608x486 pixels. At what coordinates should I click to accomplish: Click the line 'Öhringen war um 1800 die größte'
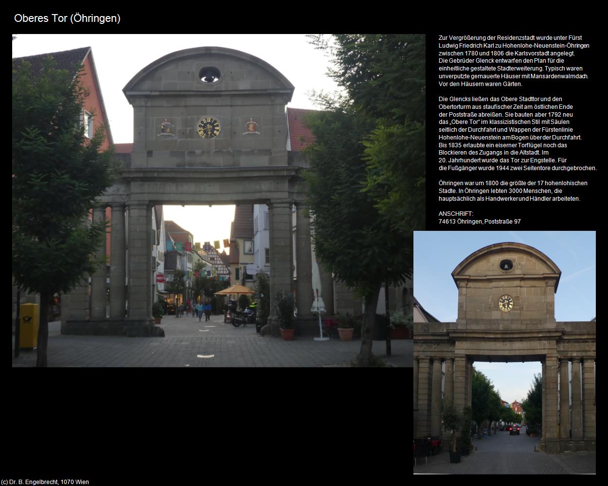[513, 183]
